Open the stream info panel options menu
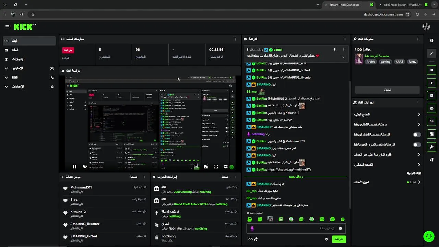Viewport: 439px width, 247px height. [418, 39]
